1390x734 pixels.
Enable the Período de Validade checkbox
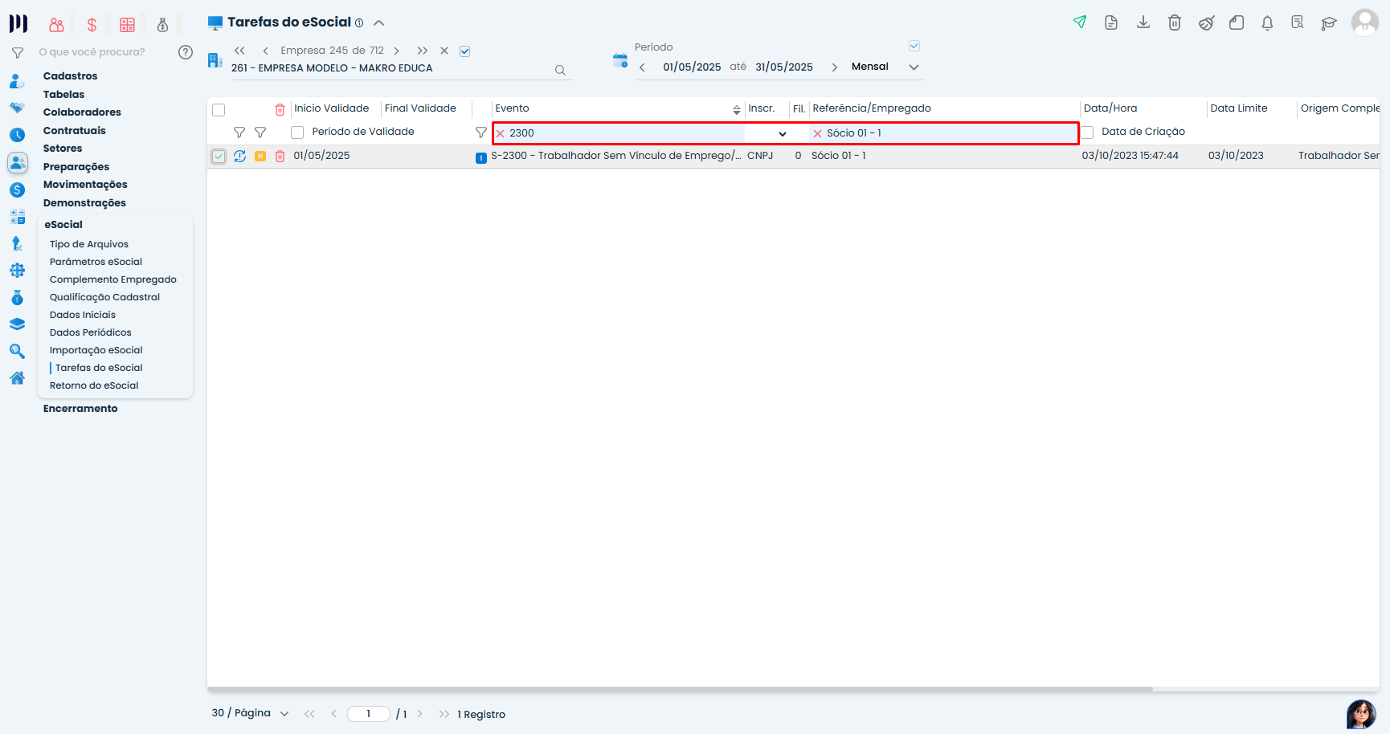[x=297, y=133]
